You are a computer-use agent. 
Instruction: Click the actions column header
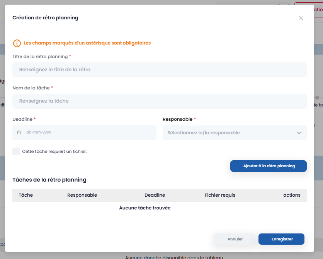(292, 195)
